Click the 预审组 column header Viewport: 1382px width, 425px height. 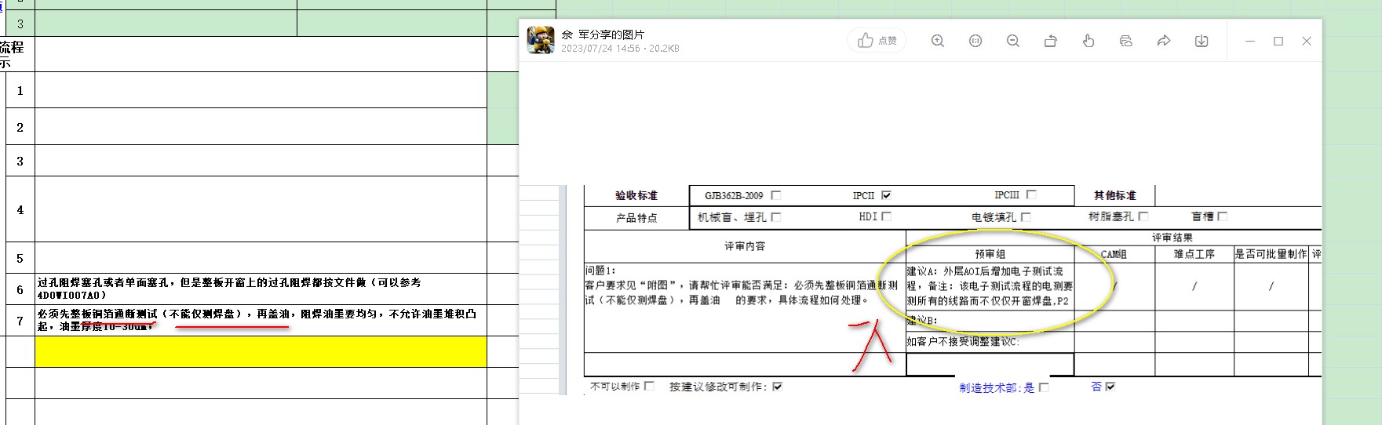(990, 254)
